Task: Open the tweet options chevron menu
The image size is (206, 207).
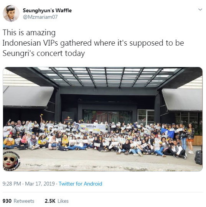Action: [200, 10]
